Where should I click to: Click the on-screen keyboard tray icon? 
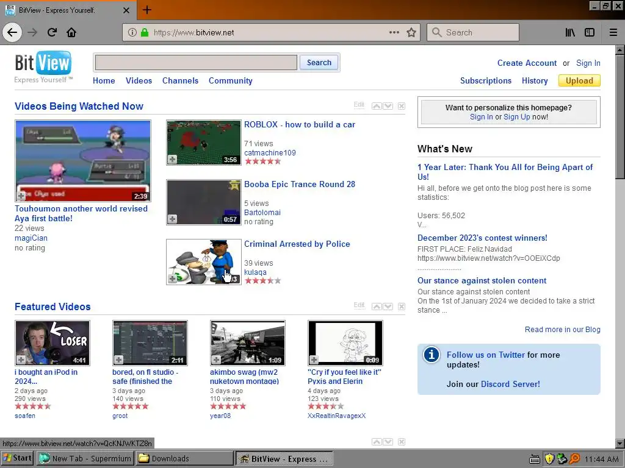coord(535,459)
